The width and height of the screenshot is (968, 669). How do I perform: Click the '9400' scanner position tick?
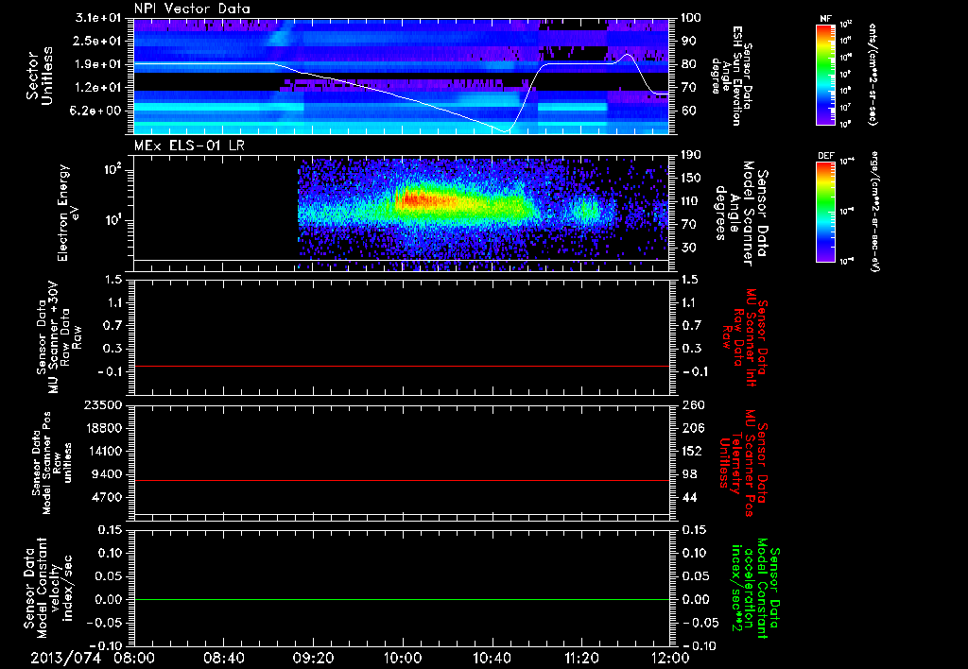pos(107,474)
